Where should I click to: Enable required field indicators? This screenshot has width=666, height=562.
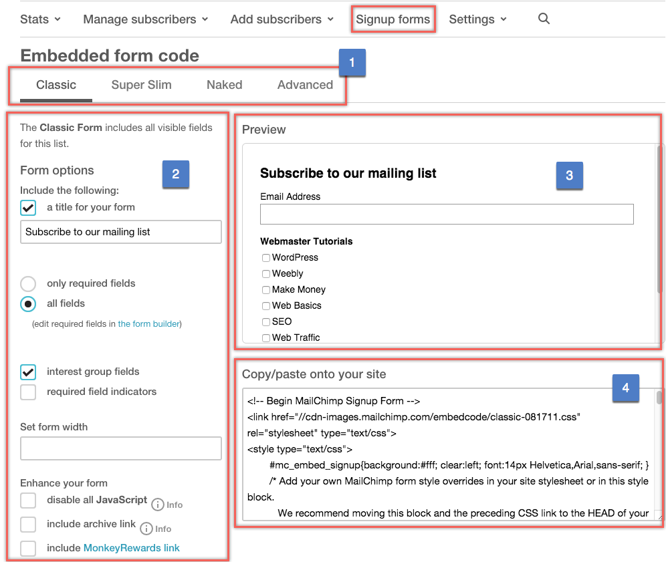28,392
